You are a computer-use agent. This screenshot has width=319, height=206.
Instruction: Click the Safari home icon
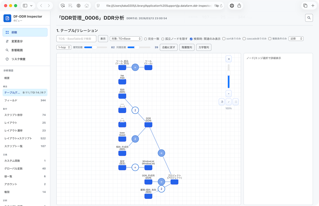point(87,6)
